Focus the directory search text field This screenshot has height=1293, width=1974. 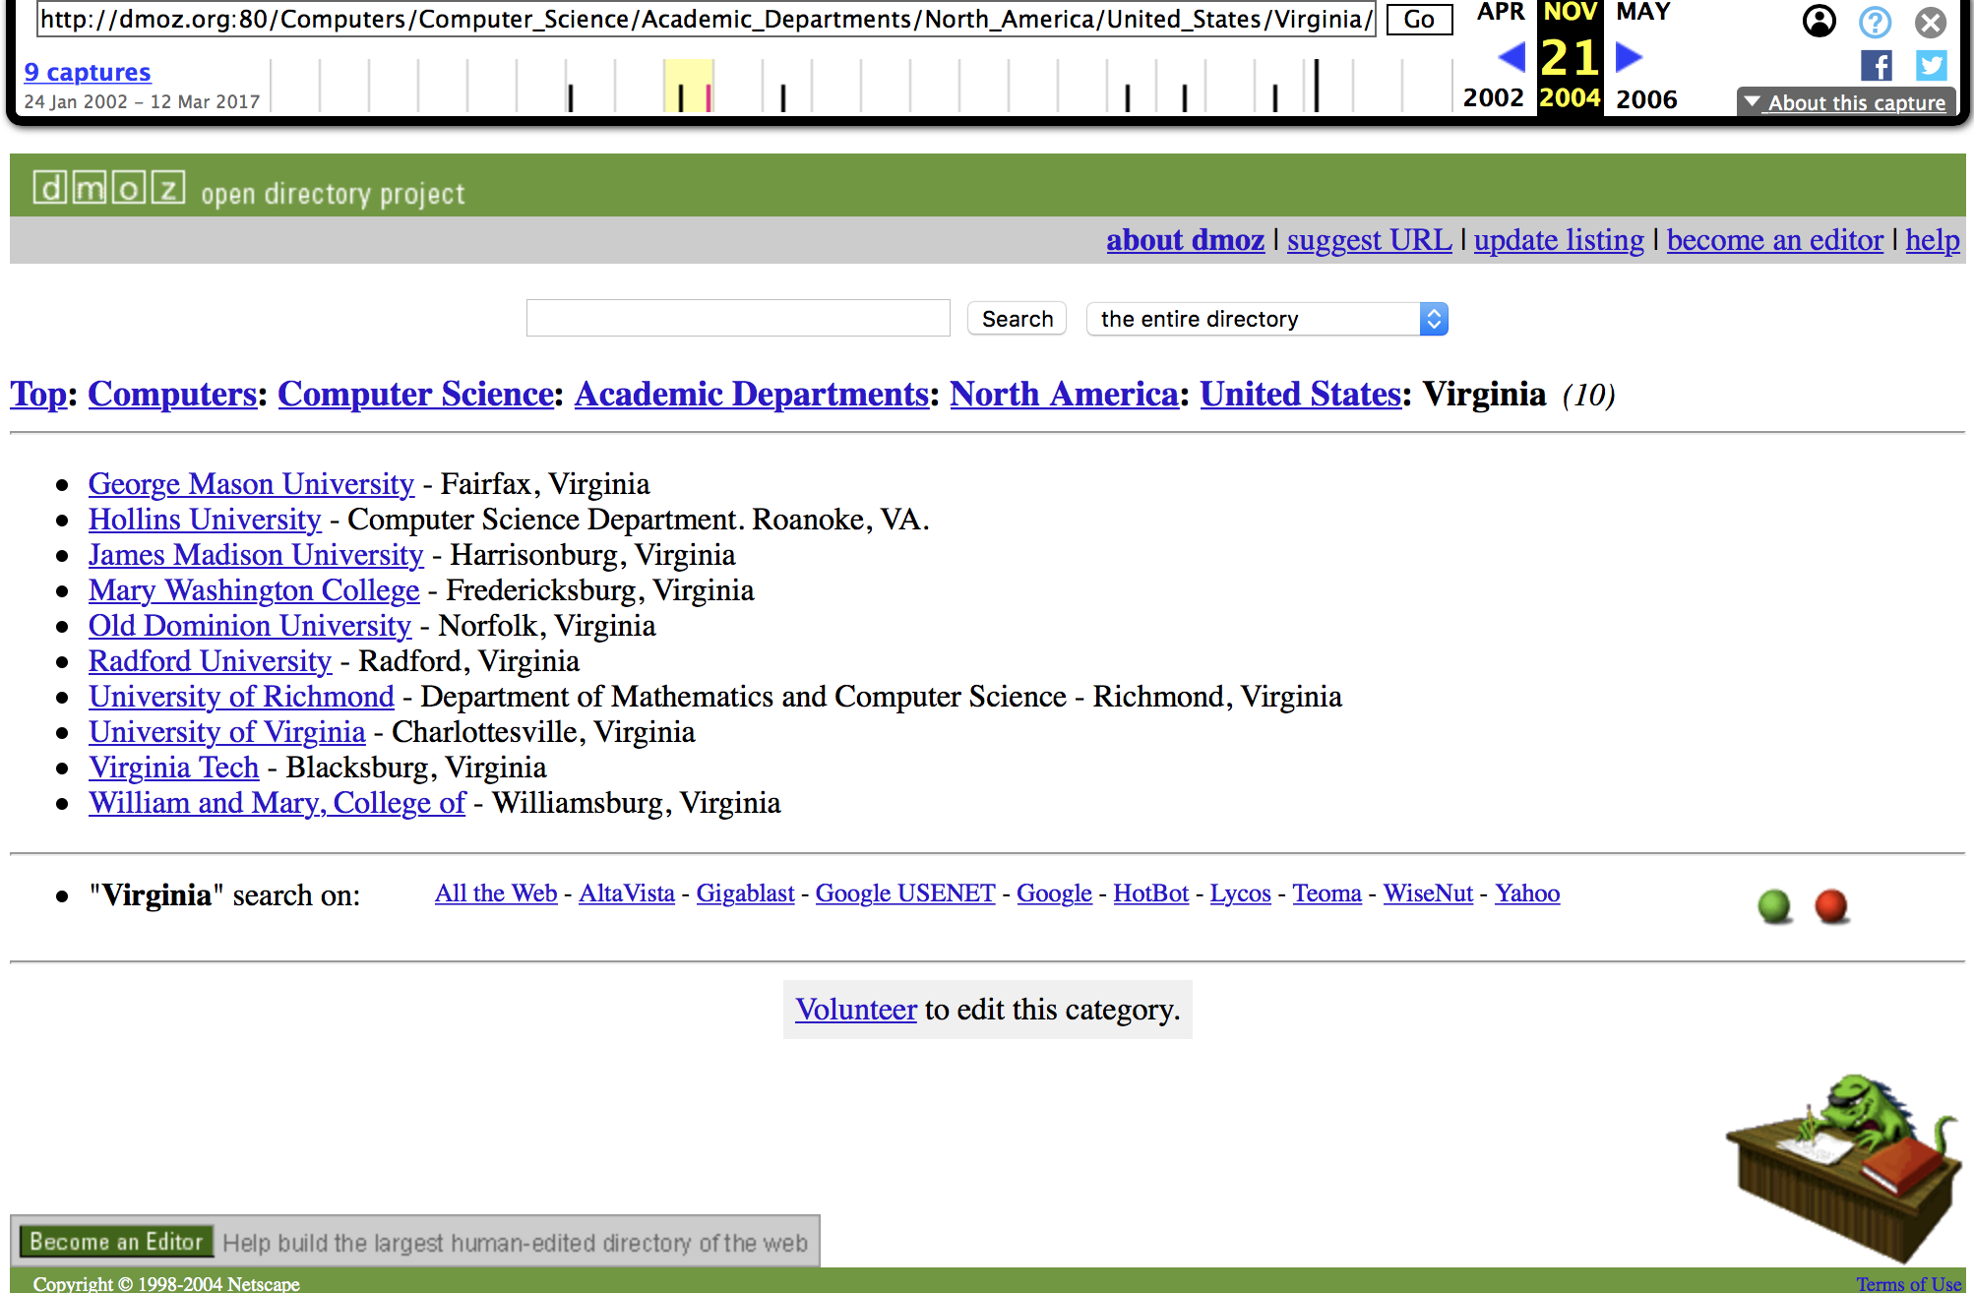738,318
